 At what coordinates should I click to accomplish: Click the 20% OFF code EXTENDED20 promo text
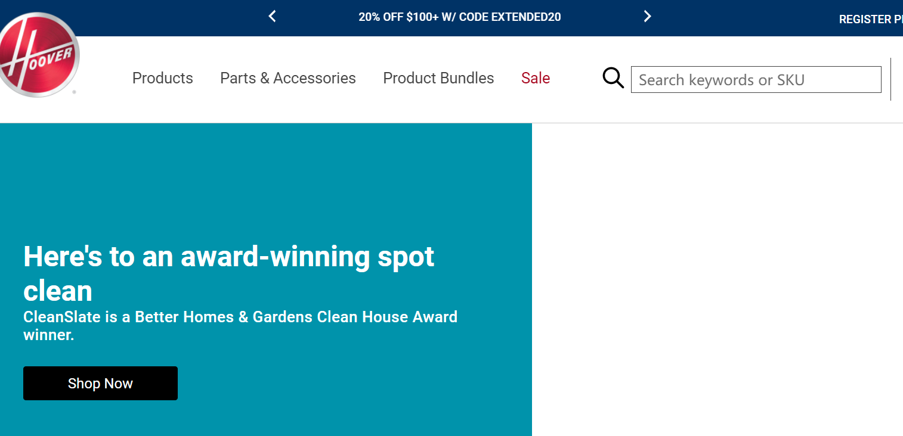460,17
